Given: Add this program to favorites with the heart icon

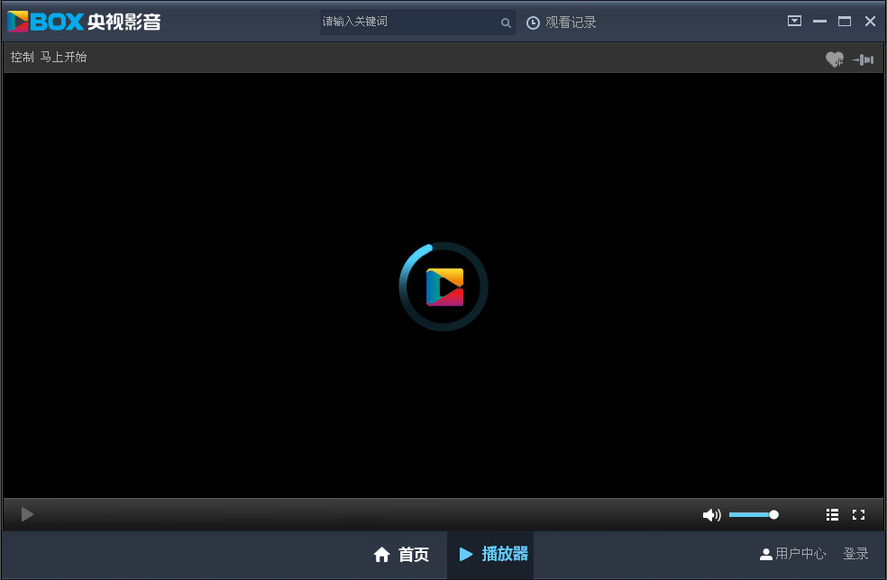Looking at the screenshot, I should tap(835, 59).
